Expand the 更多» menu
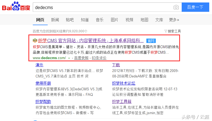Image resolution: width=212 pixels, height=121 pixels. pyautogui.click(x=174, y=20)
